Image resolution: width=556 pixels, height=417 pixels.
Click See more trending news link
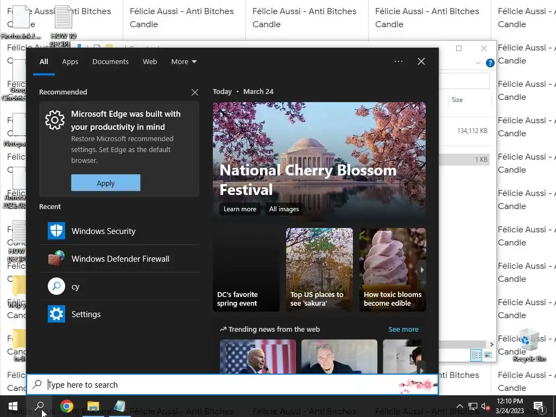(x=403, y=330)
